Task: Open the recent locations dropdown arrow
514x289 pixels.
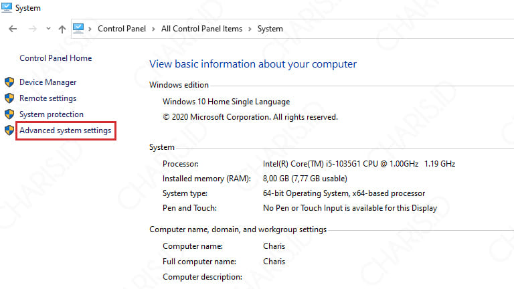Action: [x=48, y=29]
